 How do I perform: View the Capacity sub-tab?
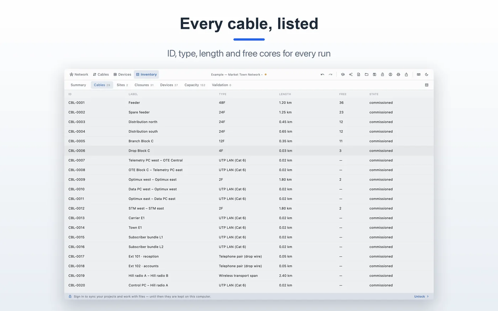[x=195, y=85]
